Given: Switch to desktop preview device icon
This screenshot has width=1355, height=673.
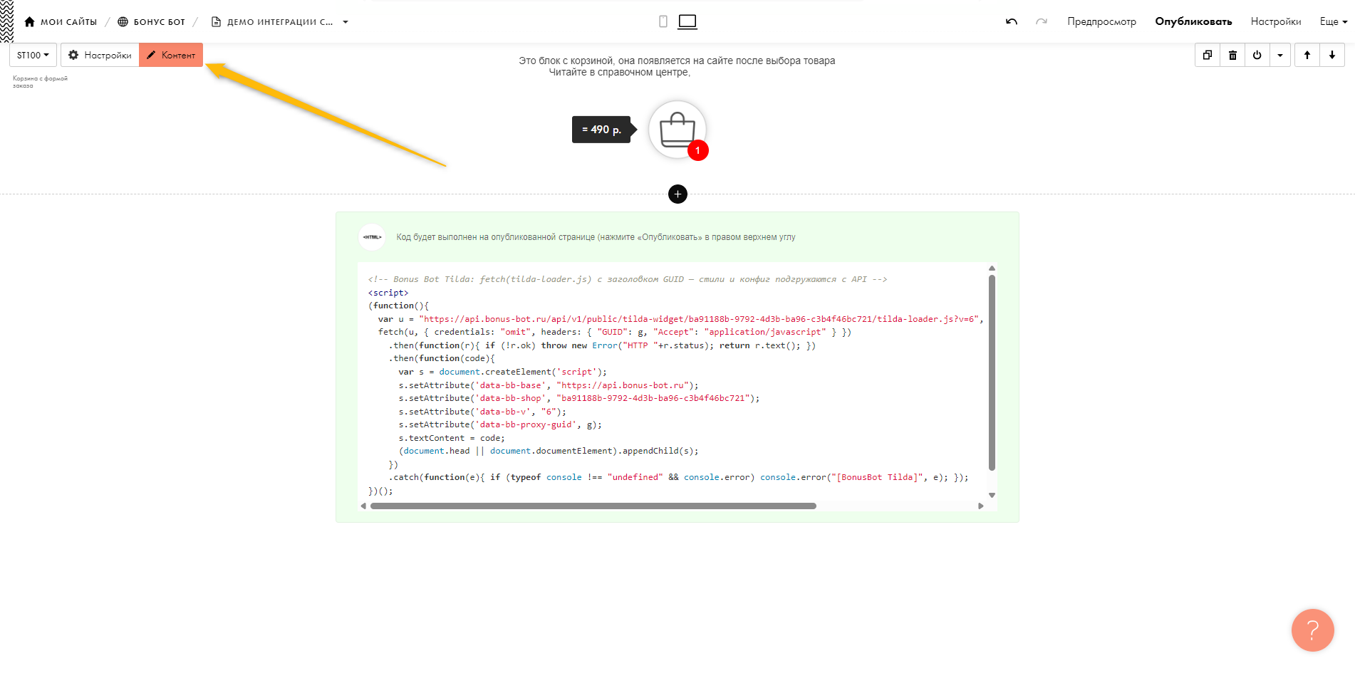Looking at the screenshot, I should pyautogui.click(x=687, y=21).
